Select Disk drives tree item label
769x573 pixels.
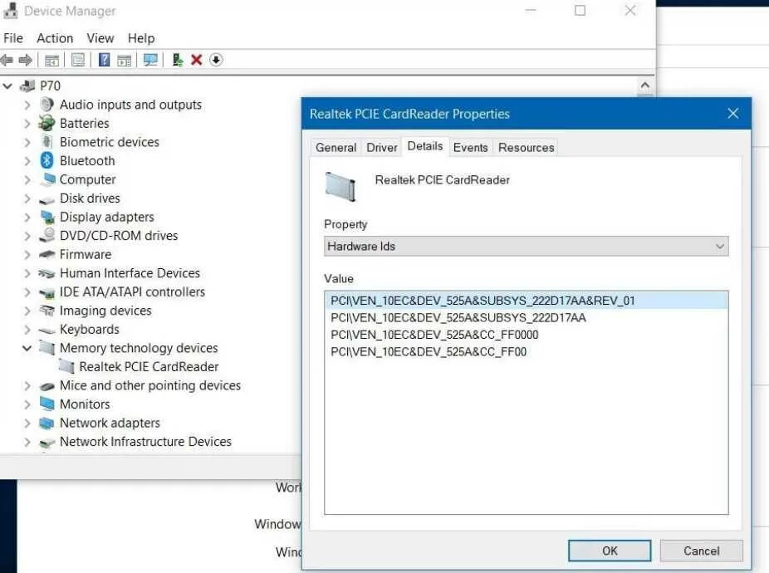pyautogui.click(x=90, y=198)
